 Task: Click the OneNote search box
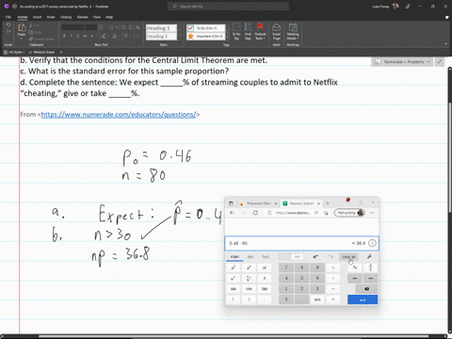tap(228, 7)
